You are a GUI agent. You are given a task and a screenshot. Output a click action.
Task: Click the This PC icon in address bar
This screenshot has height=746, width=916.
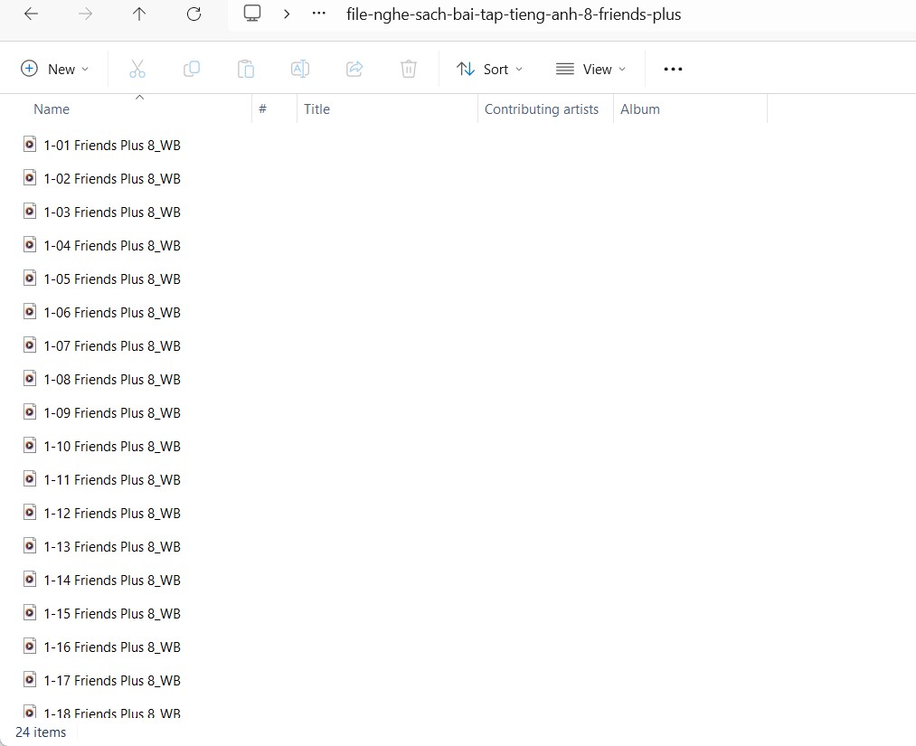251,14
